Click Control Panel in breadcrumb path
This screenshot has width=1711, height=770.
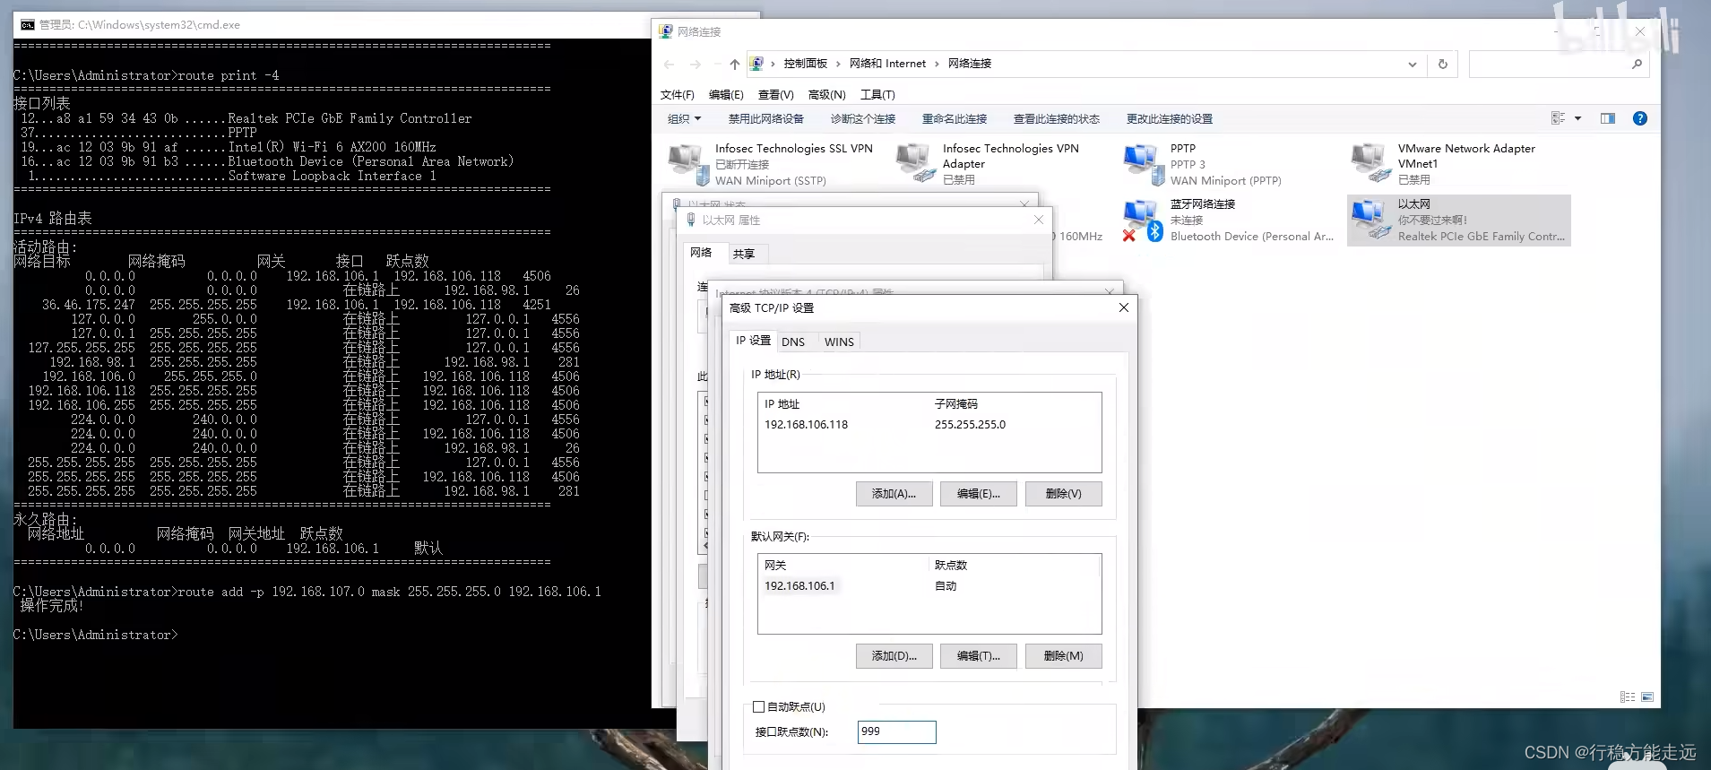tap(805, 64)
